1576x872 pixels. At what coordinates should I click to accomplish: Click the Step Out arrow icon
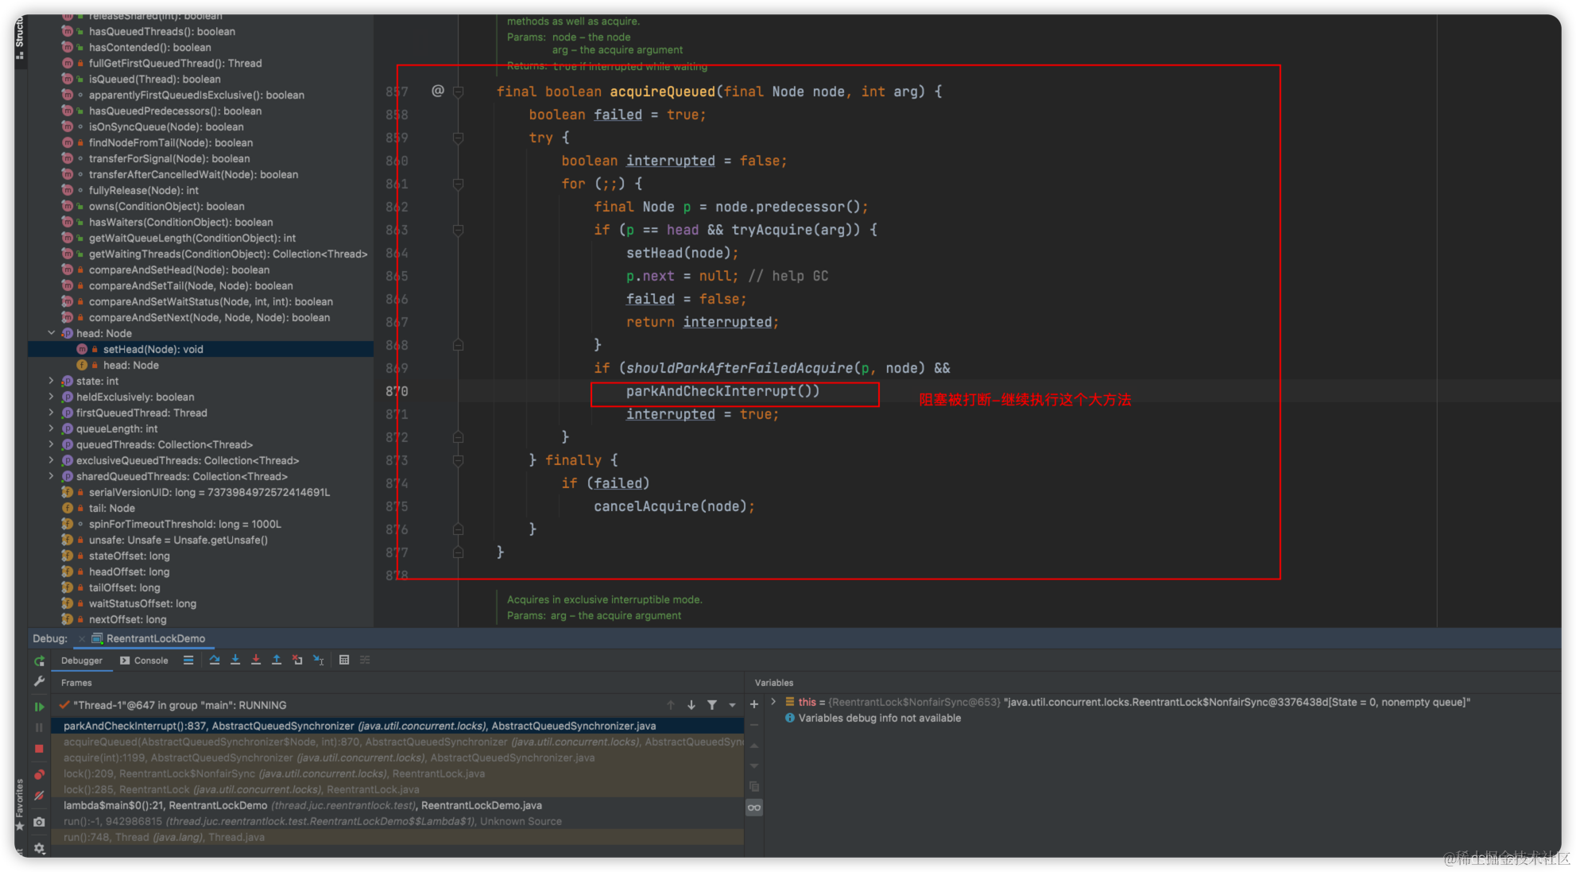click(277, 660)
